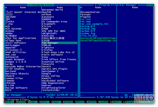Select the Comodo folder
The image size is (158, 107).
[10, 81]
